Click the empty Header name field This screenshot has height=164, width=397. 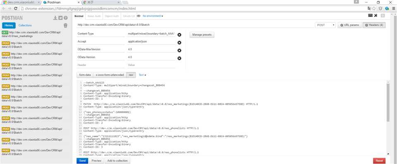tap(100, 65)
